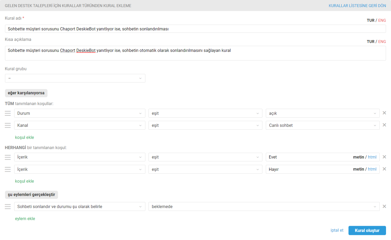Image resolution: width=391 pixels, height=240 pixels.
Task: Select metin mode for Evet value
Action: [358, 157]
